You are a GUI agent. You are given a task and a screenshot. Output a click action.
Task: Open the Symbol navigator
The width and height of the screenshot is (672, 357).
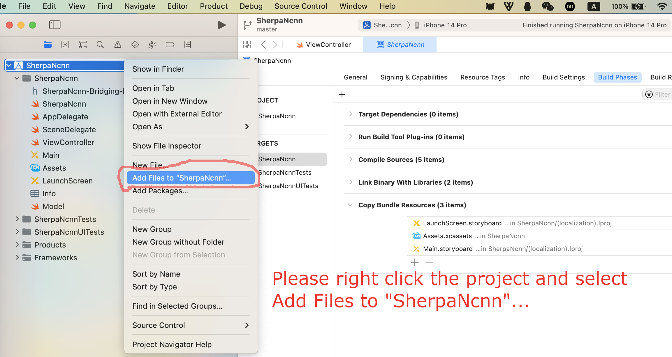(83, 45)
